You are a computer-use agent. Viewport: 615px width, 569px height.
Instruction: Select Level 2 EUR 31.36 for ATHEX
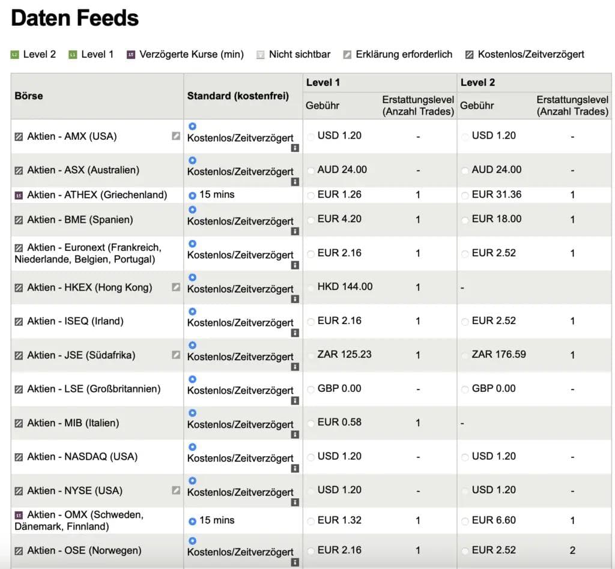point(465,195)
